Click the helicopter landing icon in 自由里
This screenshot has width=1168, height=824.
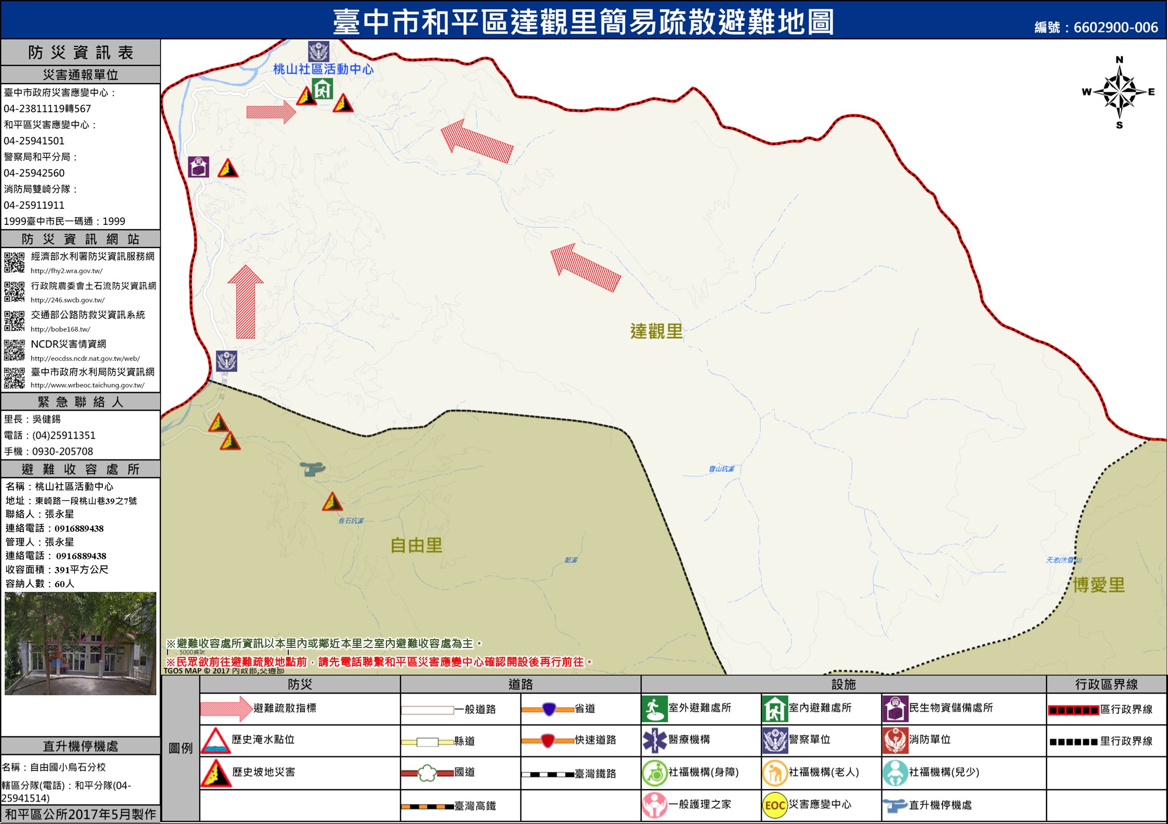(x=313, y=469)
